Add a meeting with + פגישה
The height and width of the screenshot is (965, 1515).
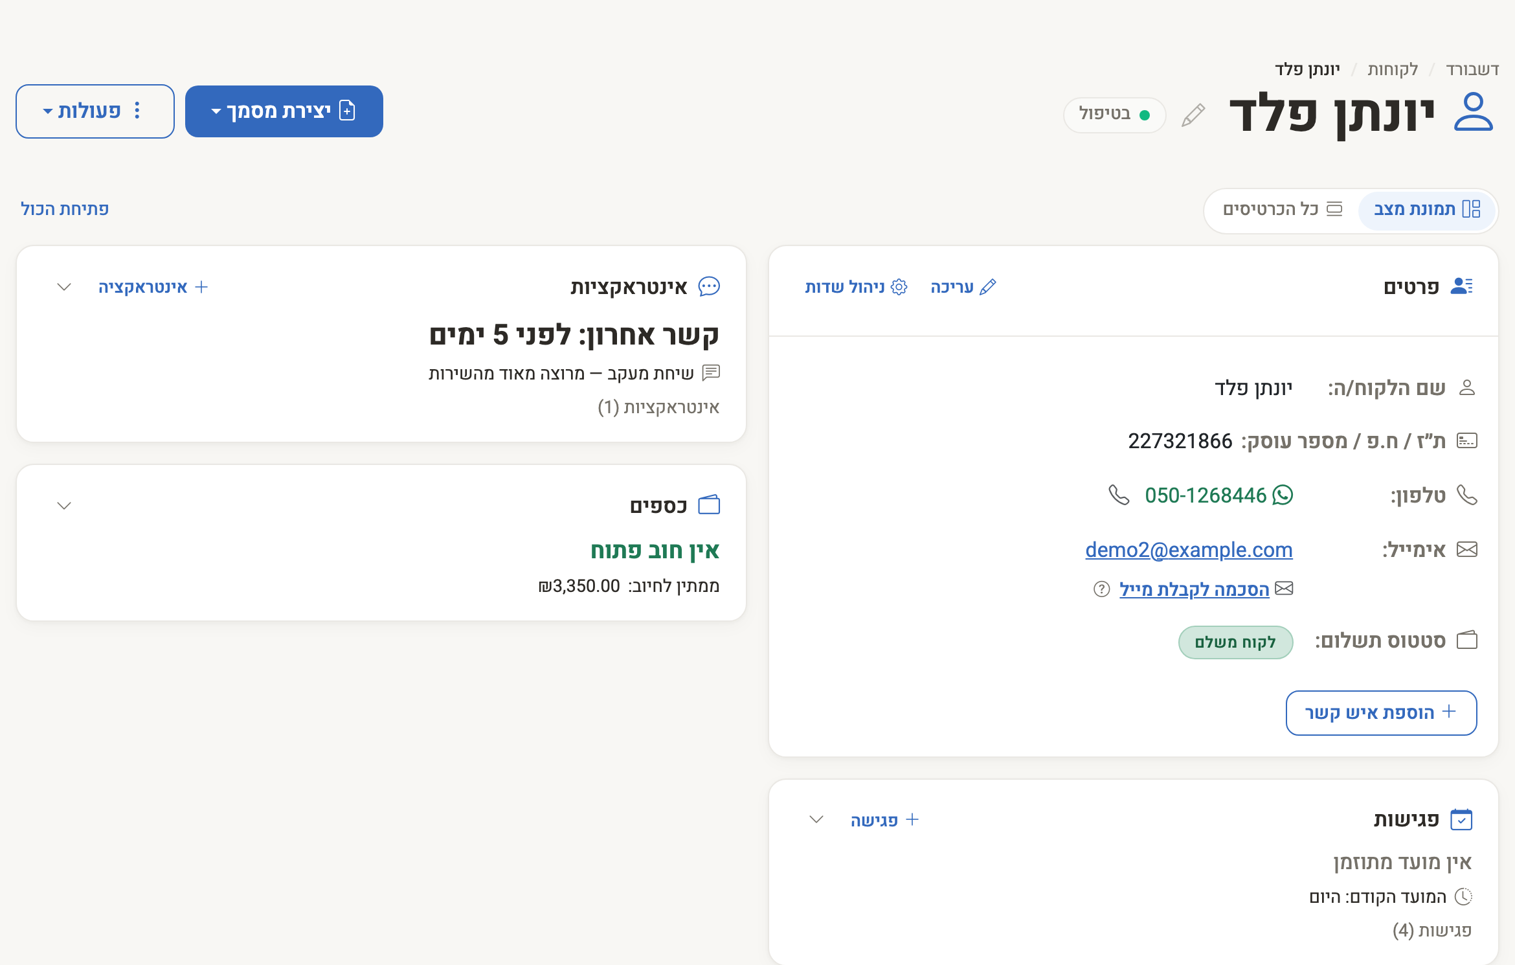(x=884, y=820)
